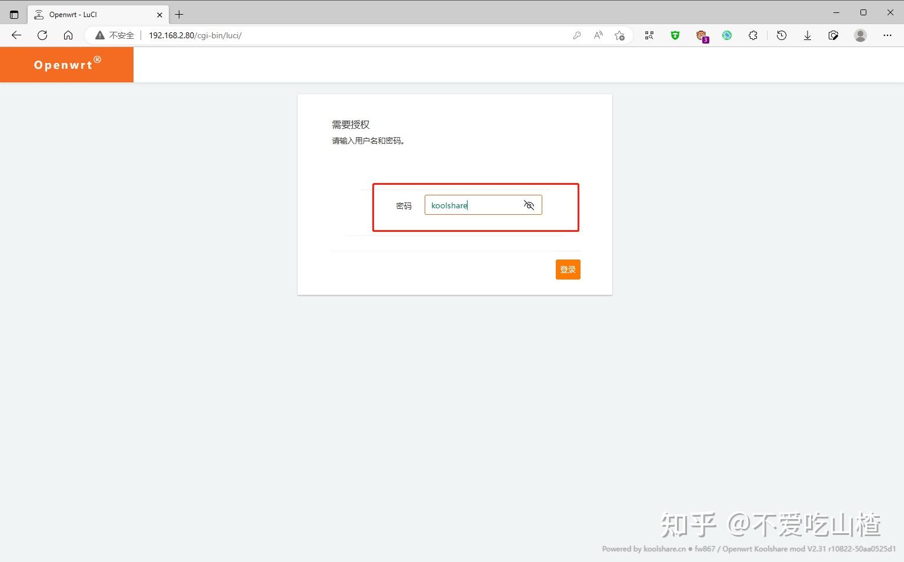Open the Tampermonkey extension icon
The width and height of the screenshot is (904, 562).
(702, 35)
